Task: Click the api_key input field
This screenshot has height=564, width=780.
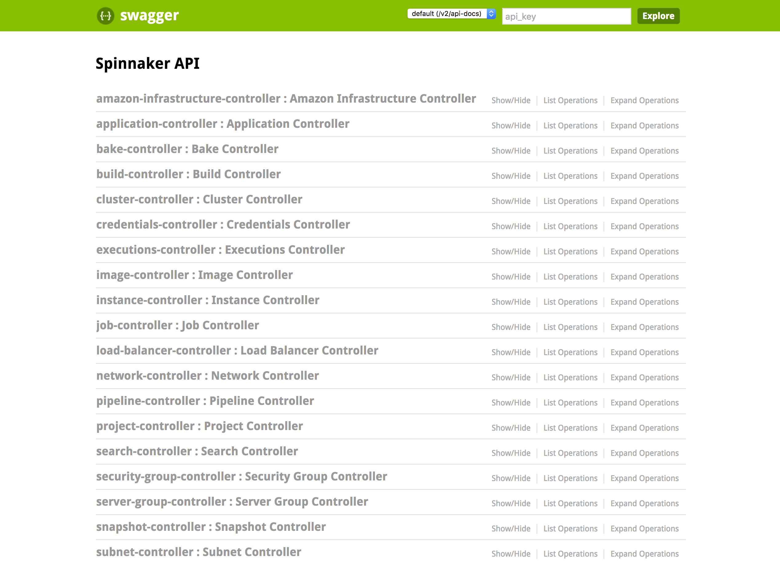Action: click(566, 17)
